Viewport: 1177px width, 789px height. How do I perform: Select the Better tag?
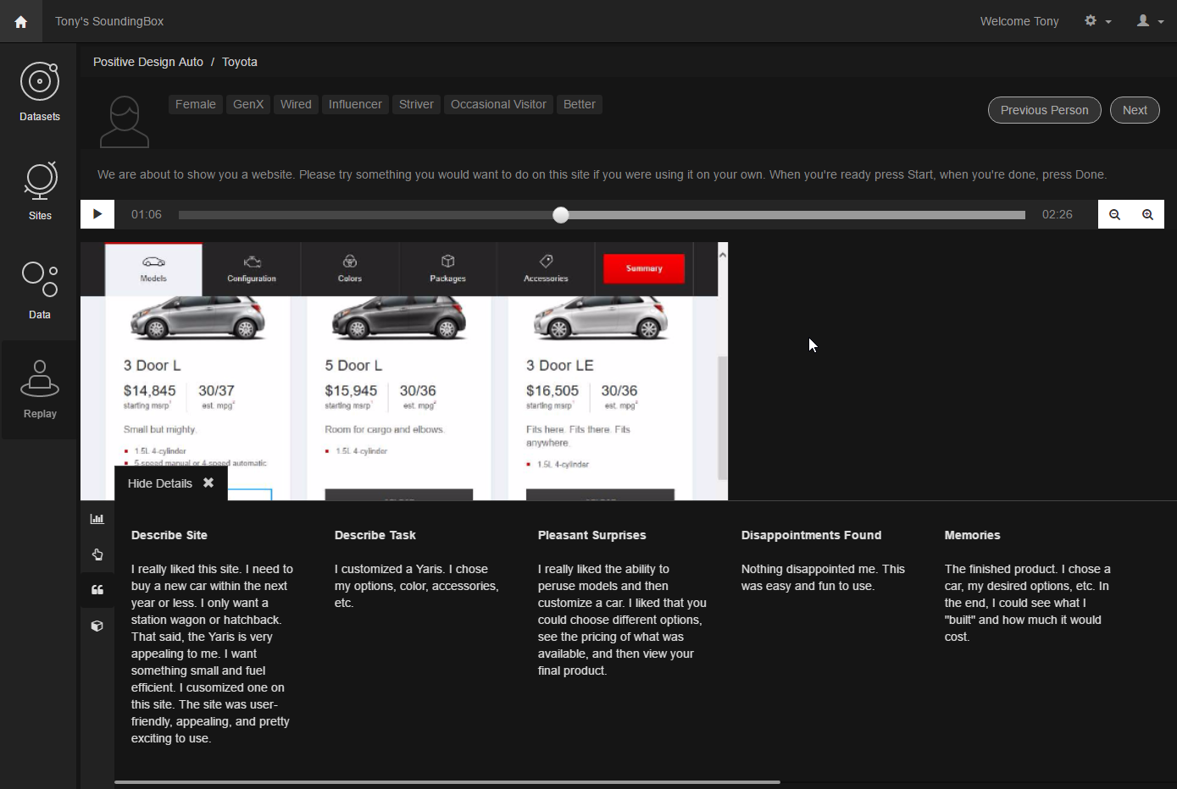click(580, 104)
